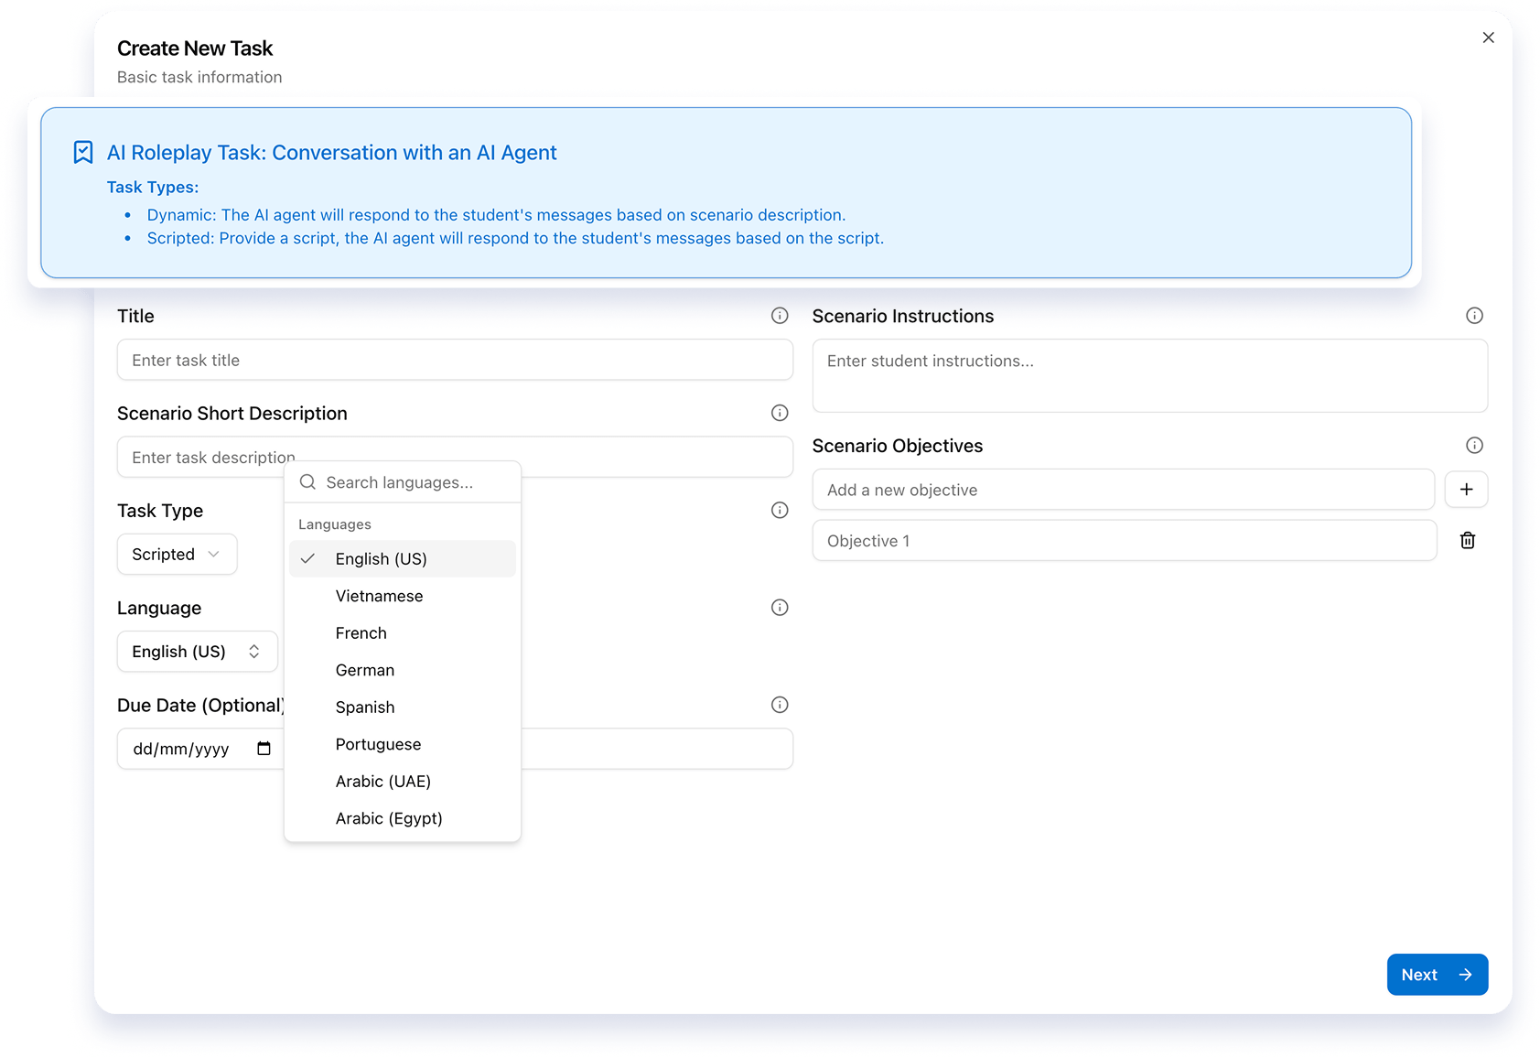
Task: Click the info icon beside Due Date
Action: [x=779, y=704]
